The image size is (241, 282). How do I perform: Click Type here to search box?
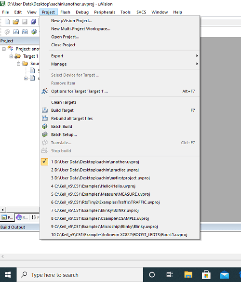(x=80, y=275)
